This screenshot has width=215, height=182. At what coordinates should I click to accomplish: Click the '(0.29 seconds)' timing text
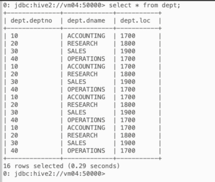[94, 166]
